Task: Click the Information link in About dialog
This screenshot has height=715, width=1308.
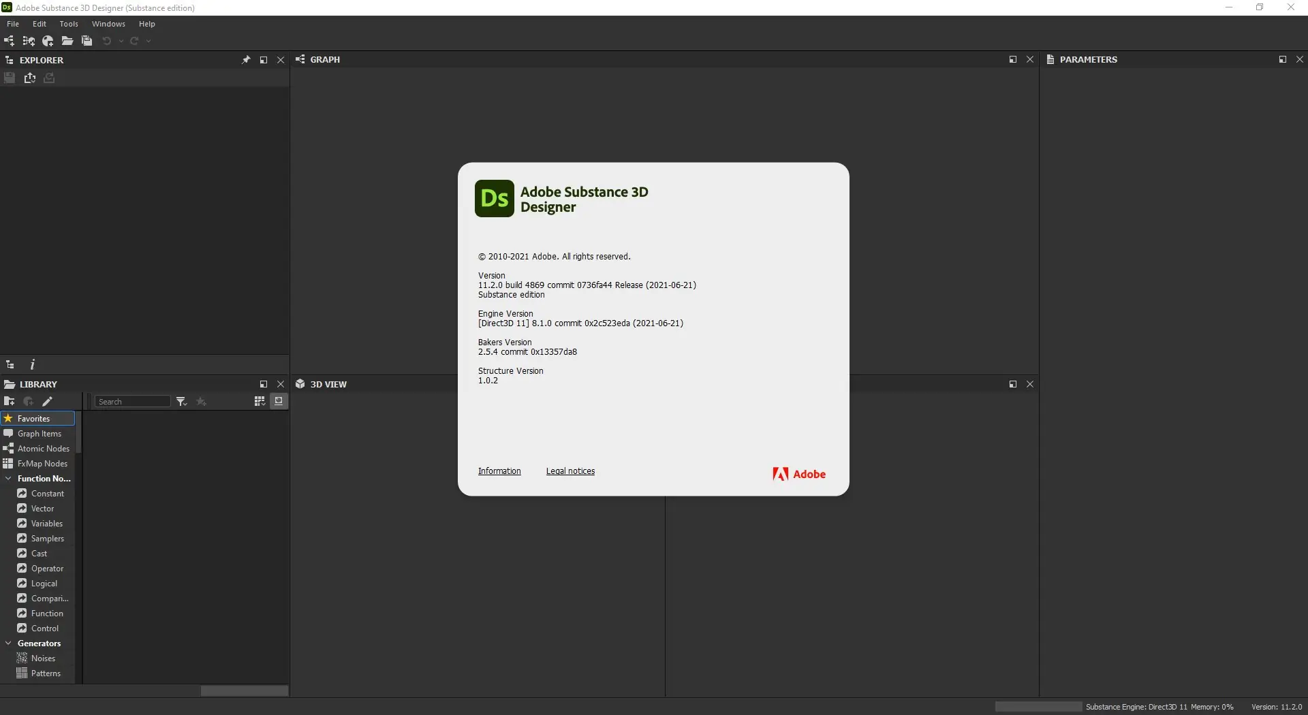Action: pos(499,471)
